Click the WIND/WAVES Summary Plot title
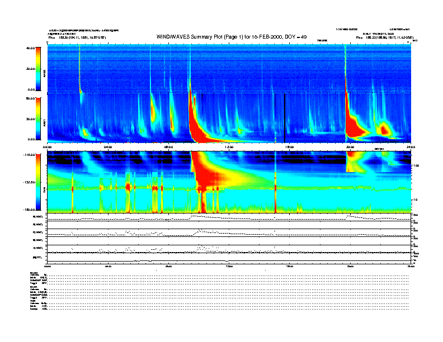Viewport: 443px width, 342px height. (x=232, y=37)
